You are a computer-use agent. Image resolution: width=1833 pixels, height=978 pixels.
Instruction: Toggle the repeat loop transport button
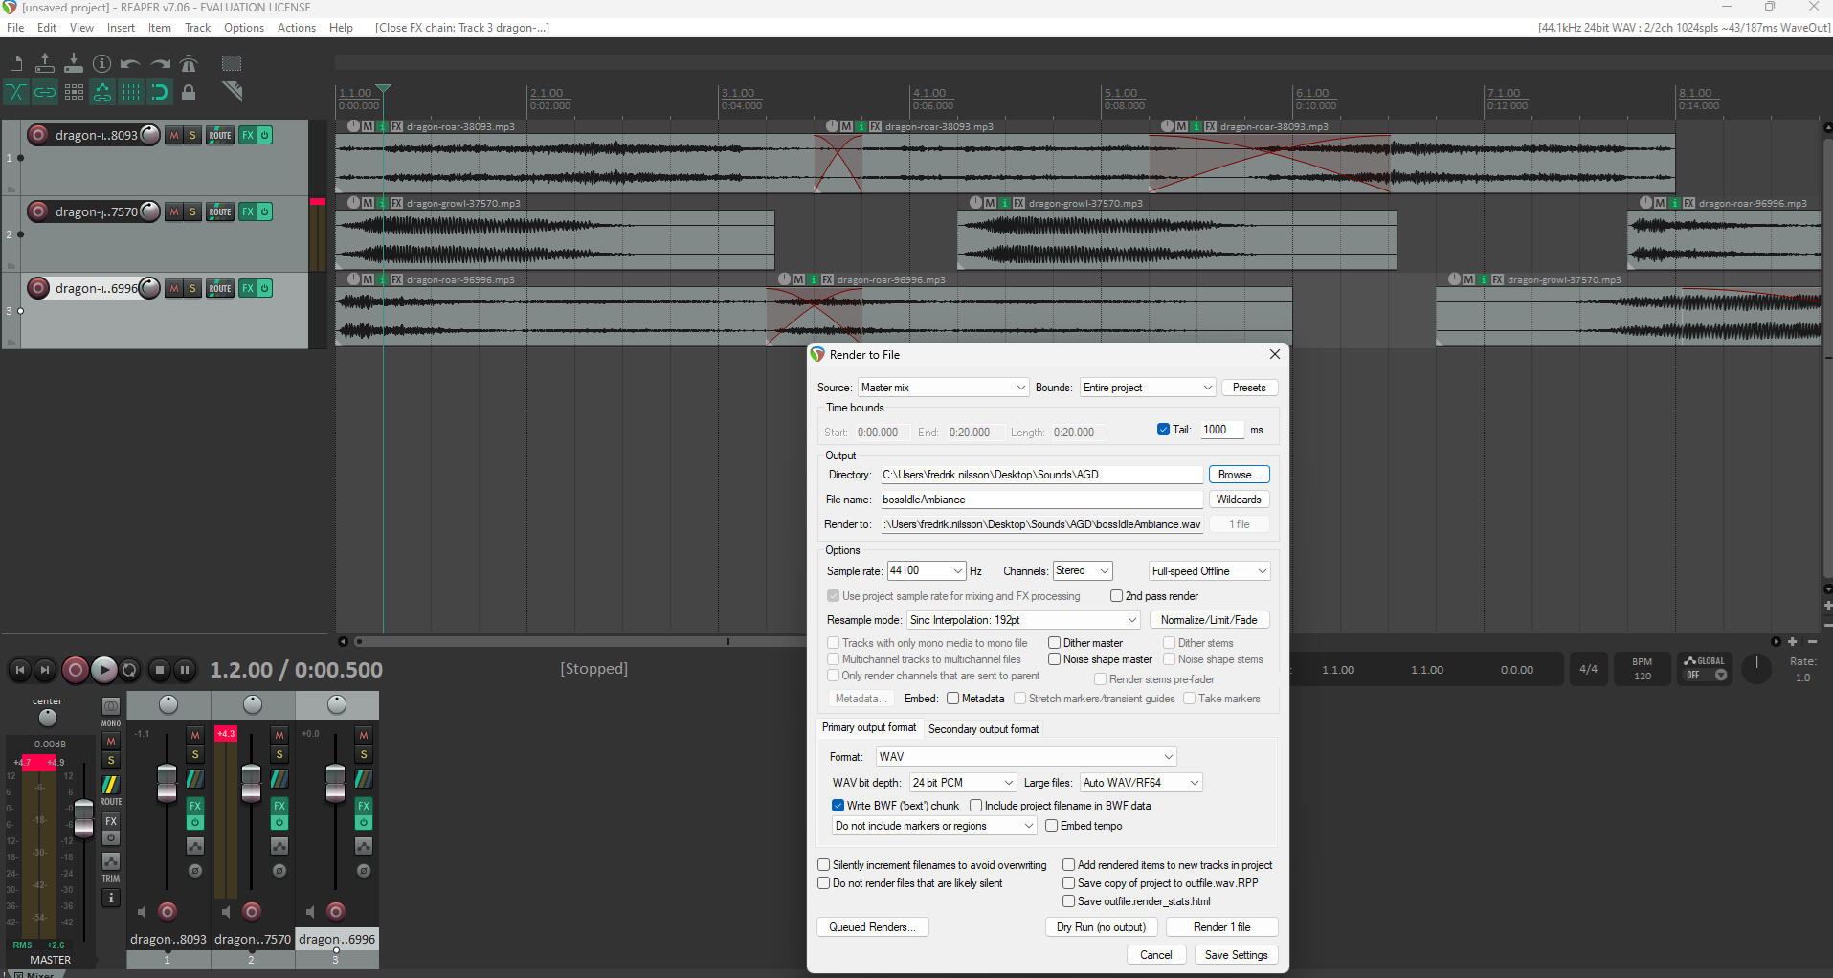click(130, 670)
